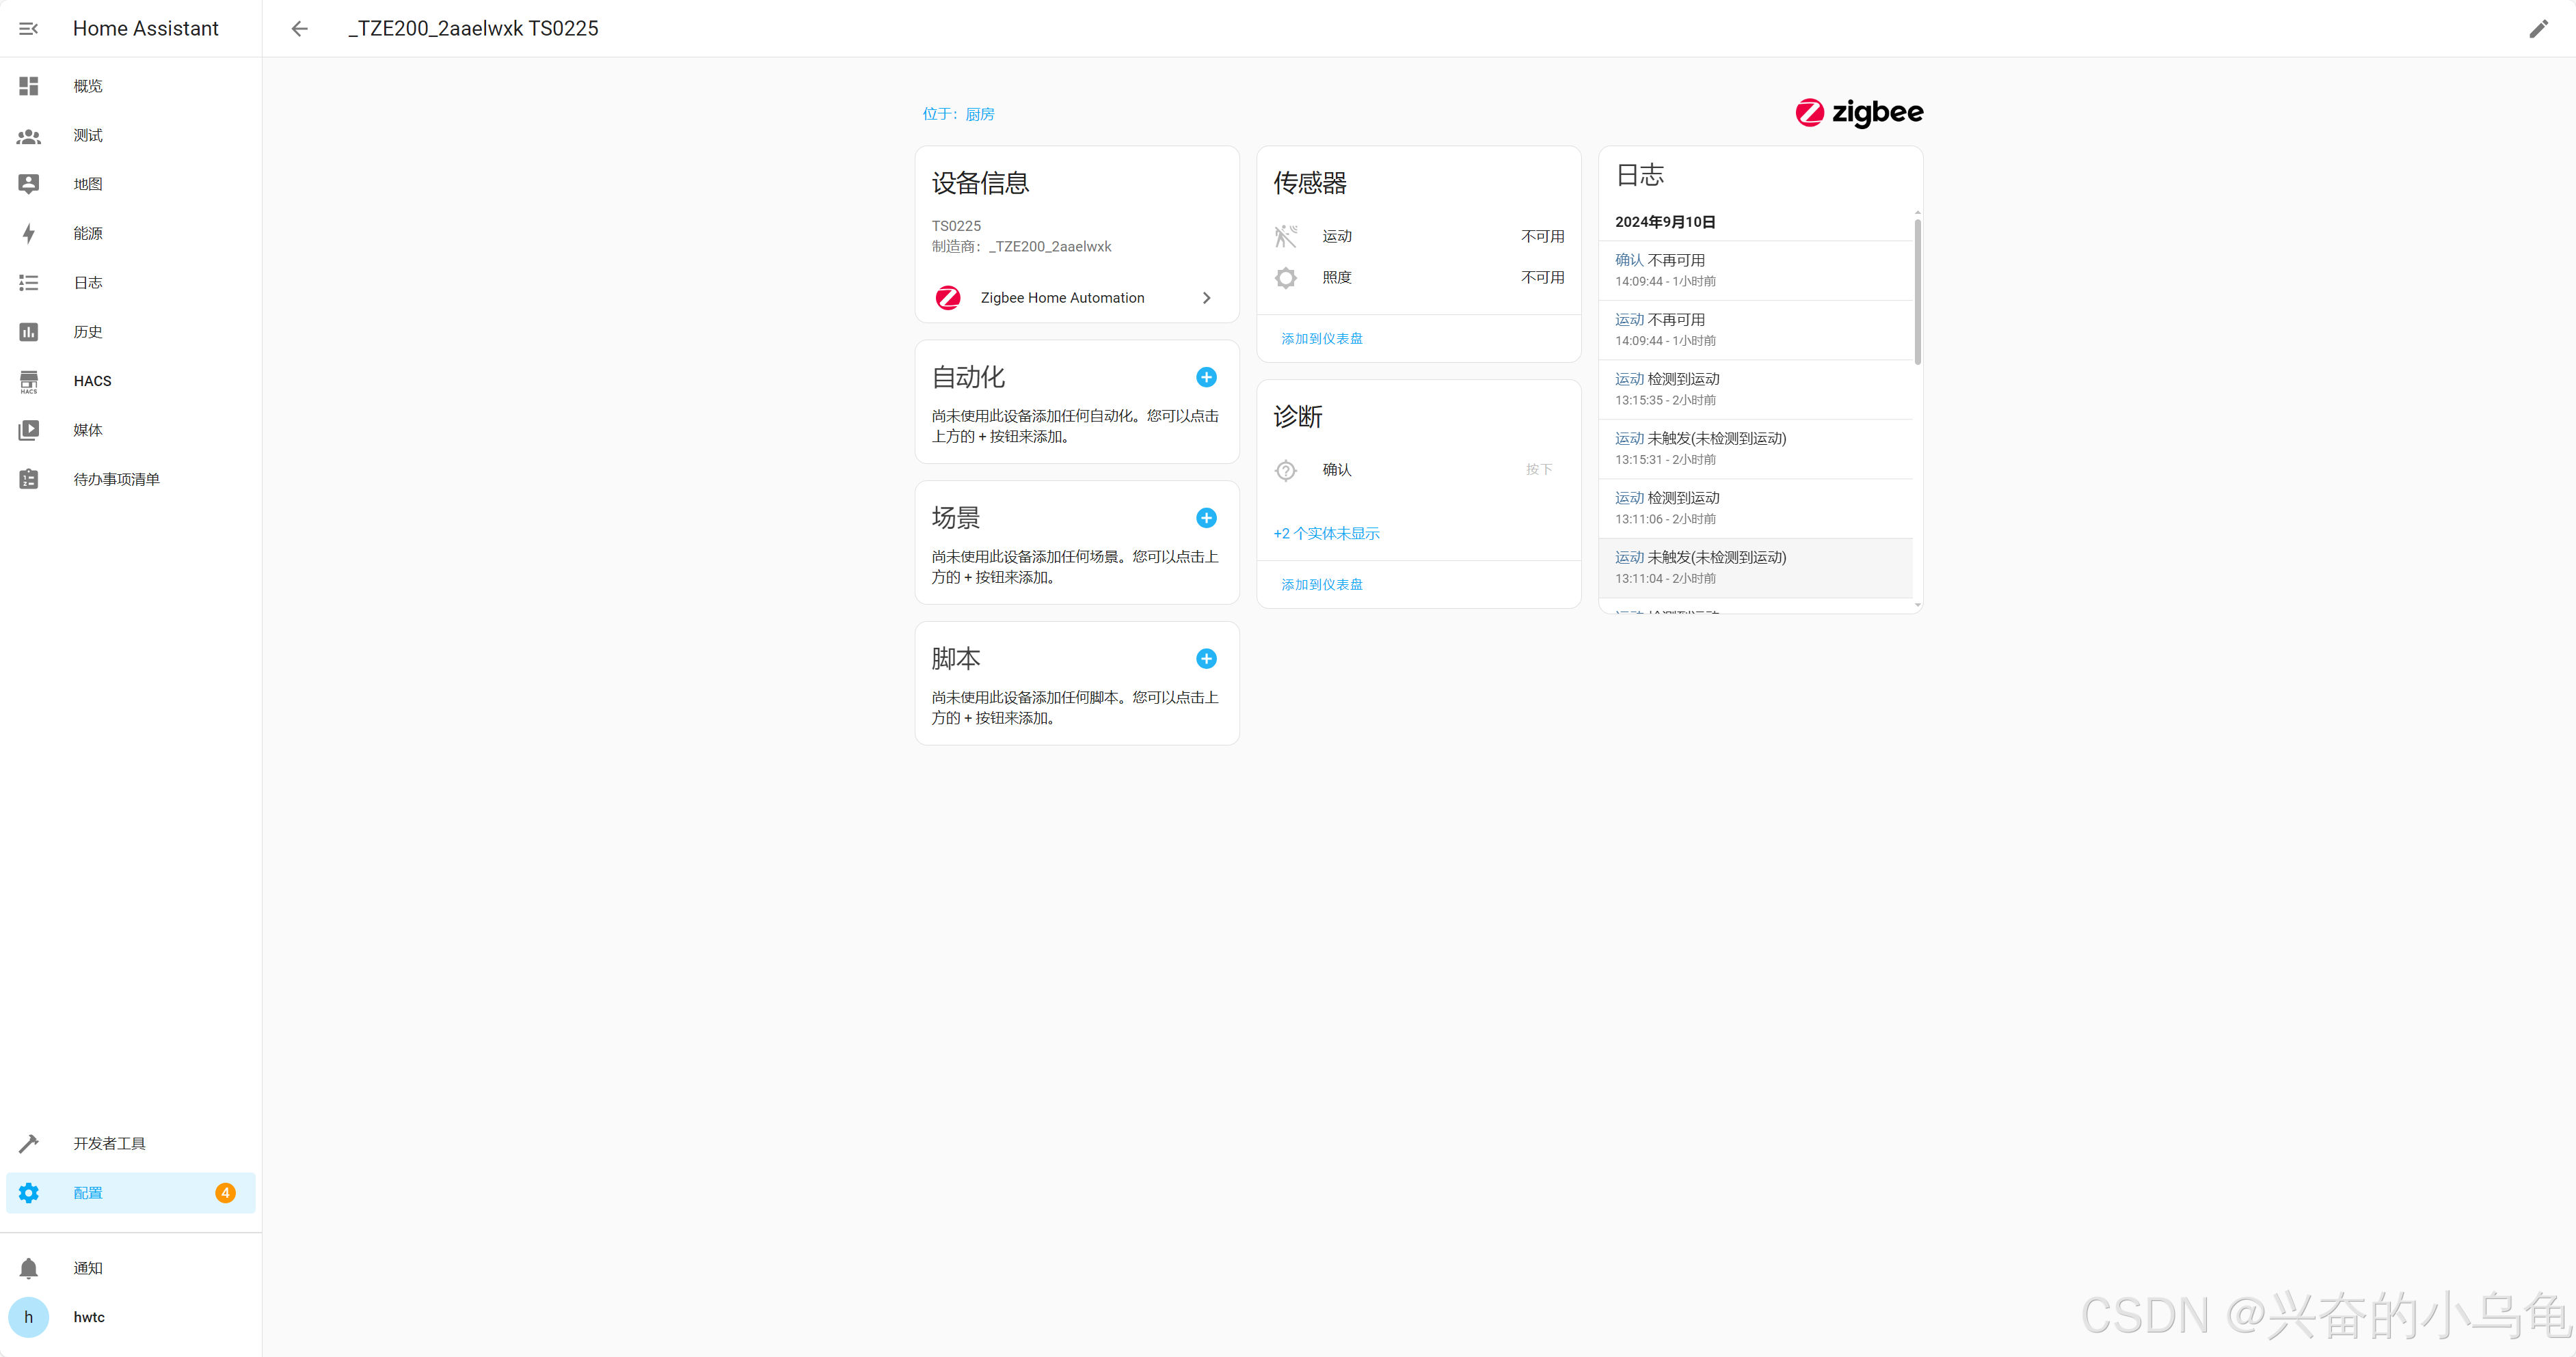Open the hwtc user profile

89,1317
